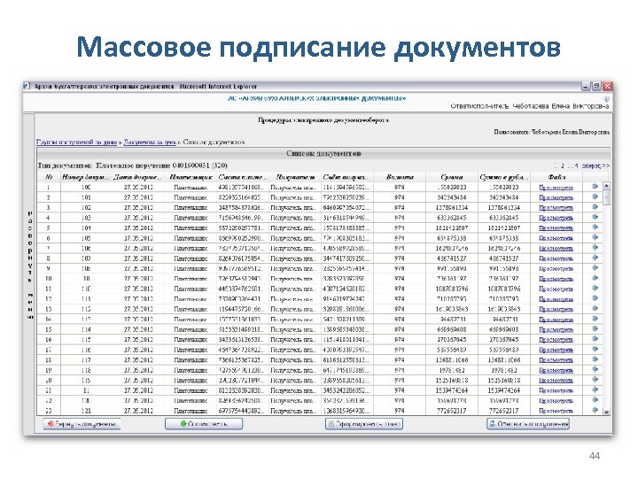The width and height of the screenshot is (638, 478).
Task: Click Получатель пла... cell in row 21
Action: point(295,390)
